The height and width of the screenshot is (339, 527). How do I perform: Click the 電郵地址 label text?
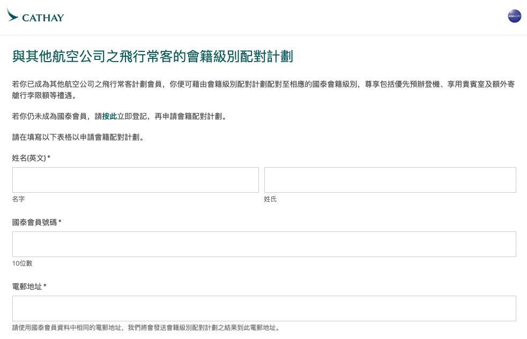(x=29, y=287)
